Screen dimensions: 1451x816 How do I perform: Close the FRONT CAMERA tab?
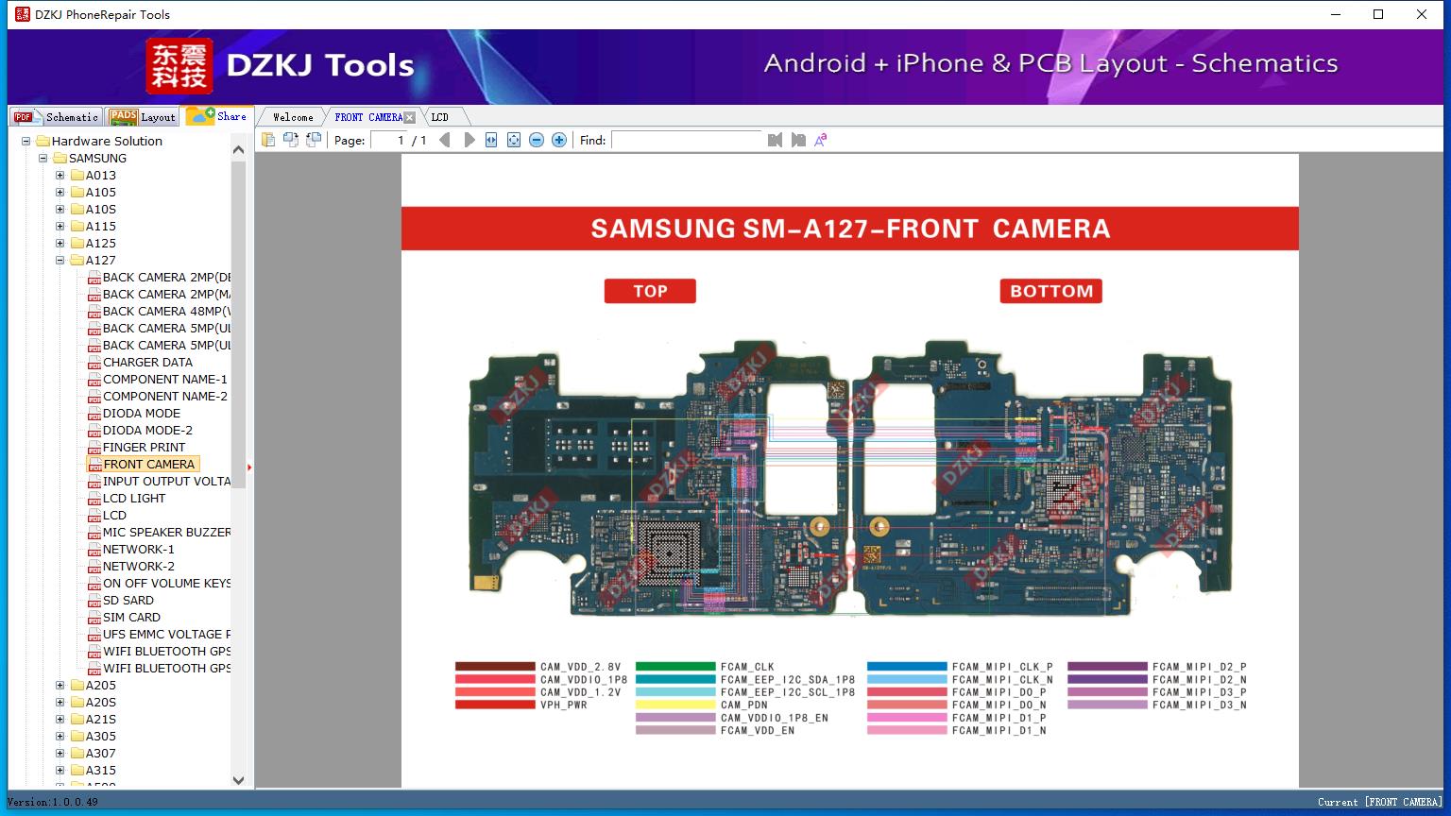[409, 118]
